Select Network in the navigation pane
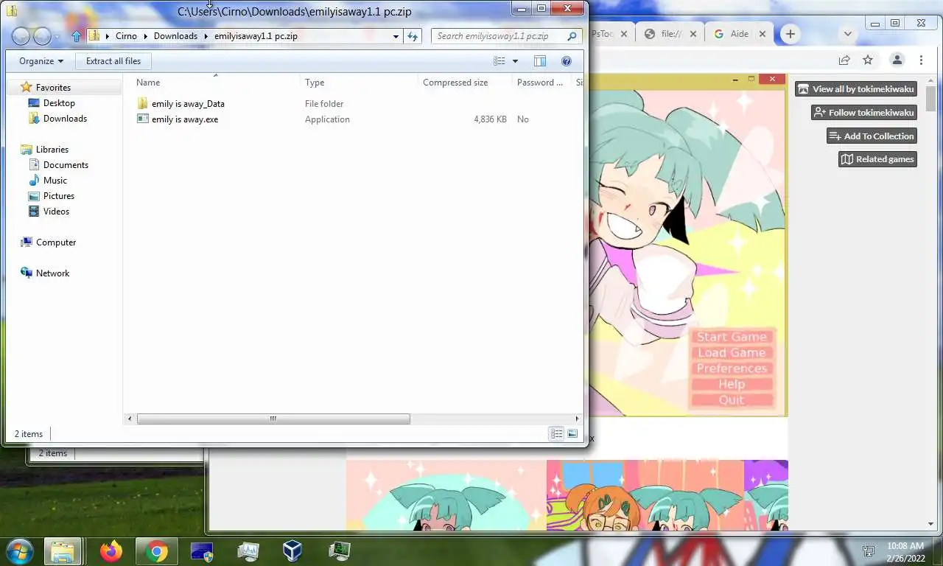Viewport: 943px width, 566px height. (52, 273)
